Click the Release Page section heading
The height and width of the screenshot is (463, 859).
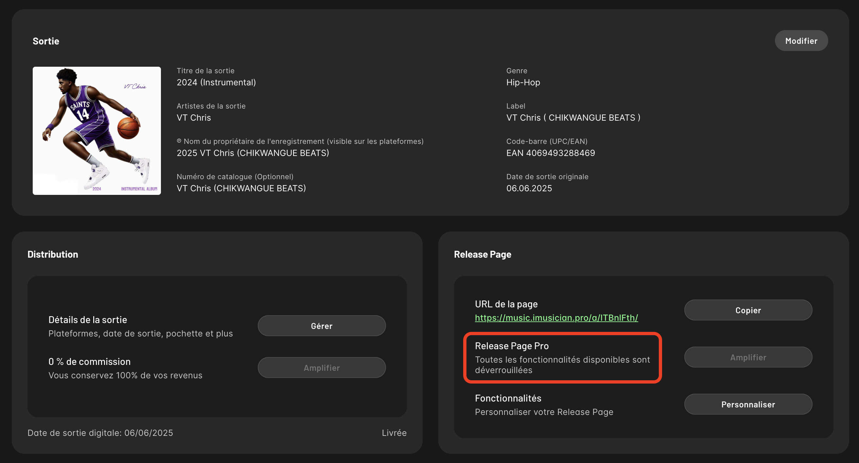pyautogui.click(x=482, y=254)
